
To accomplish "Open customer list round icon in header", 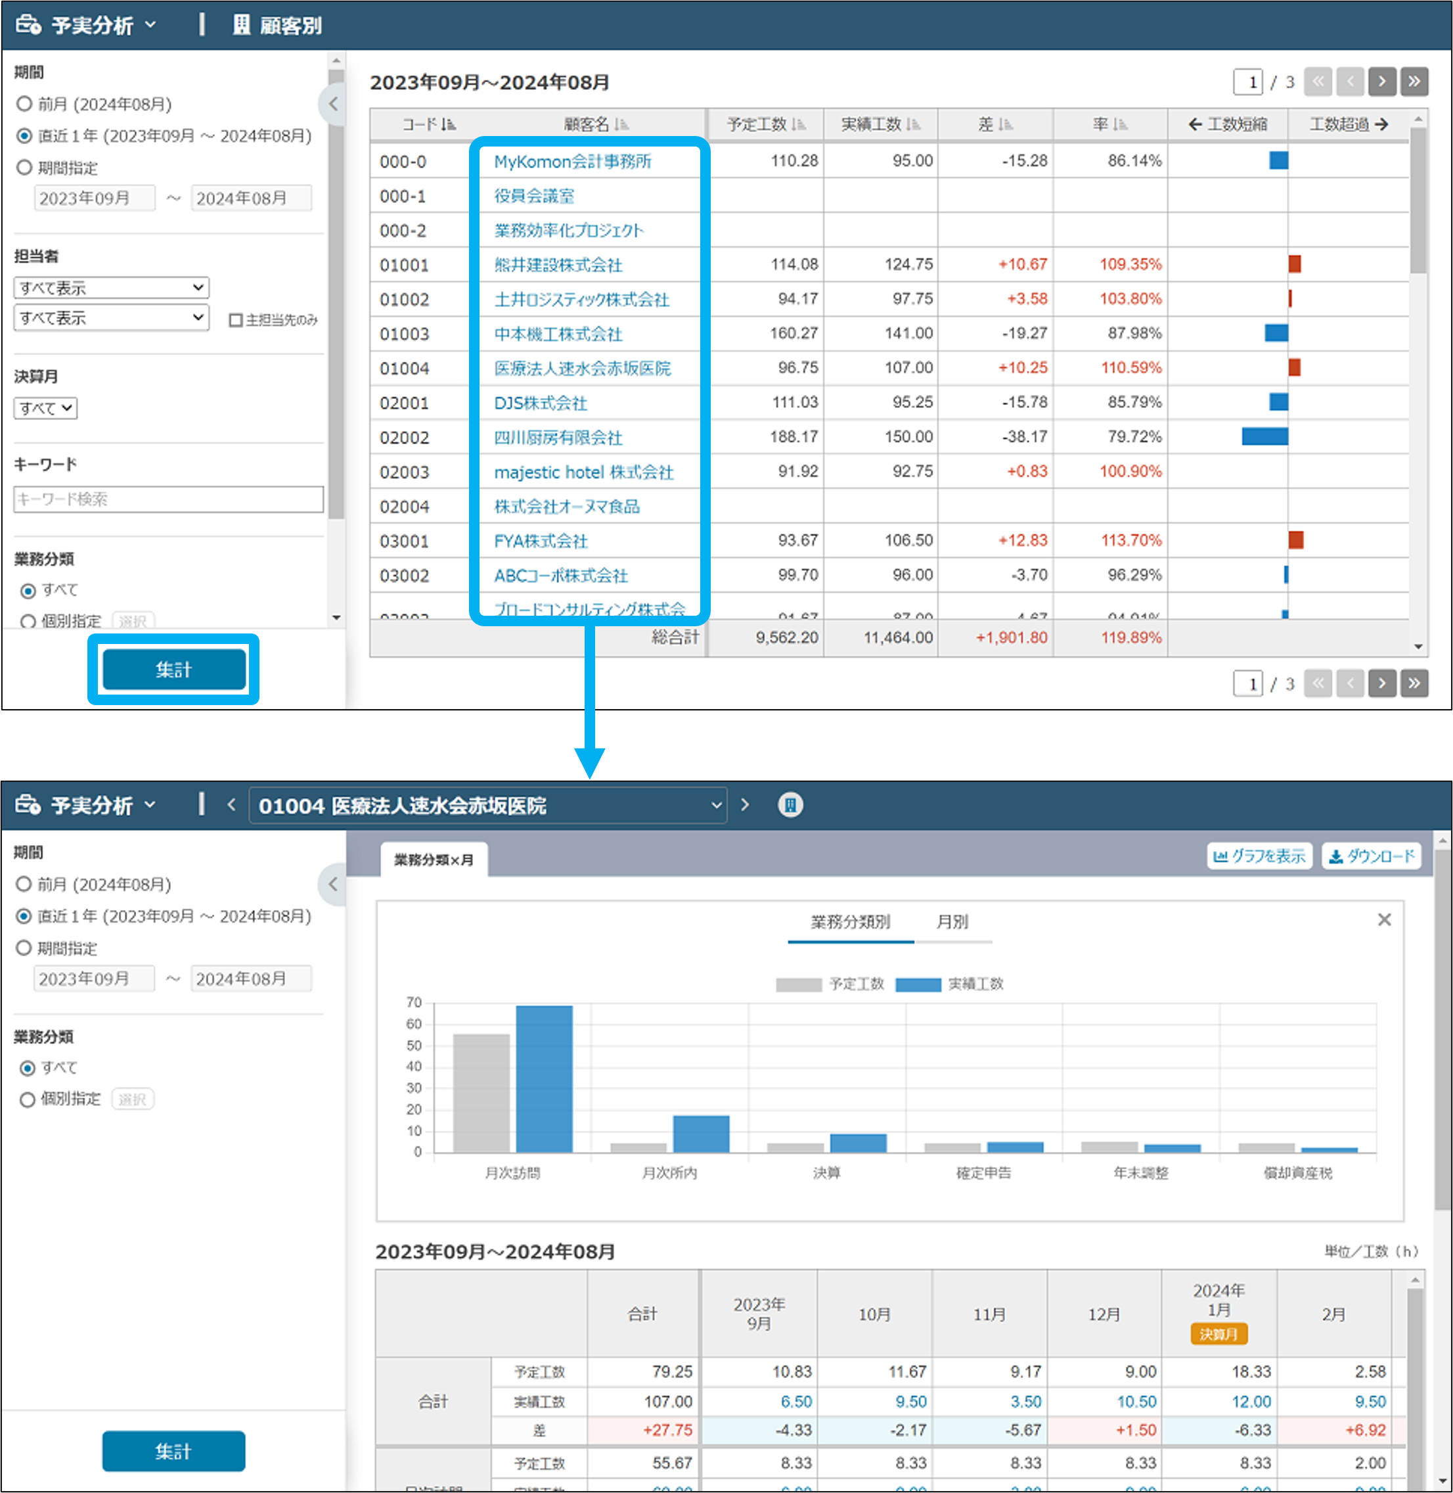I will pyautogui.click(x=791, y=804).
